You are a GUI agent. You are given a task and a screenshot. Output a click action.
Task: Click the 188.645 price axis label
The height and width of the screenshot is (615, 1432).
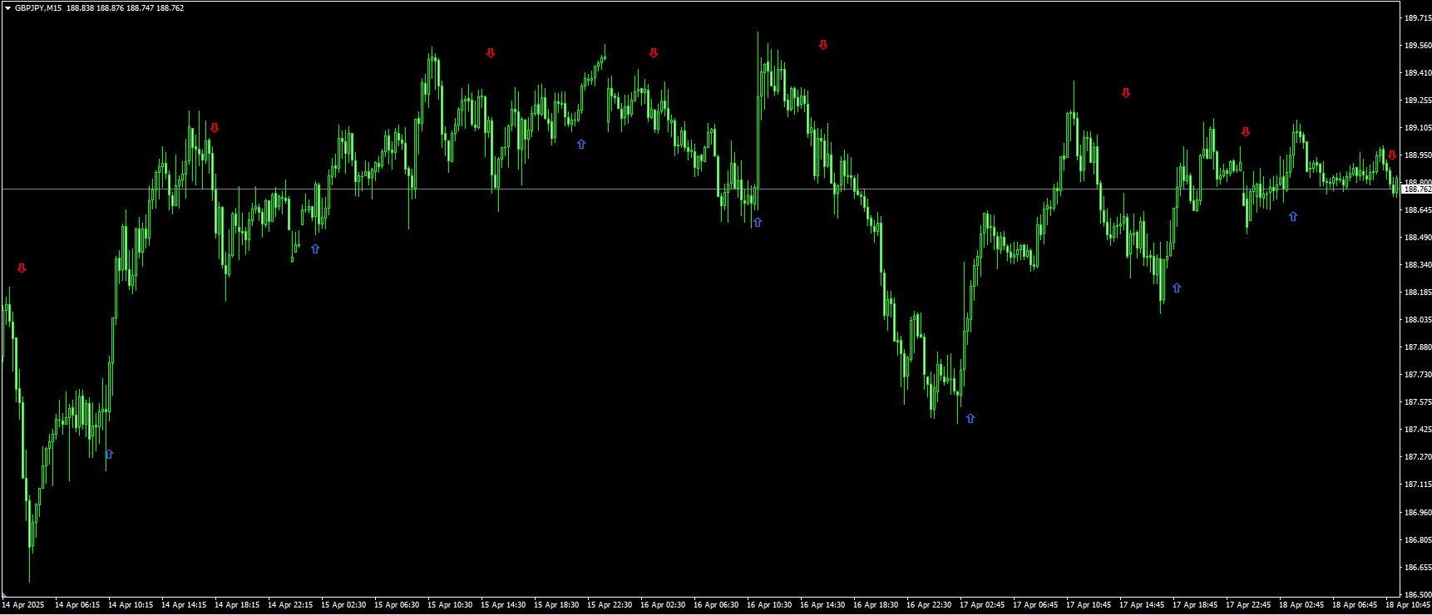coord(1418,210)
